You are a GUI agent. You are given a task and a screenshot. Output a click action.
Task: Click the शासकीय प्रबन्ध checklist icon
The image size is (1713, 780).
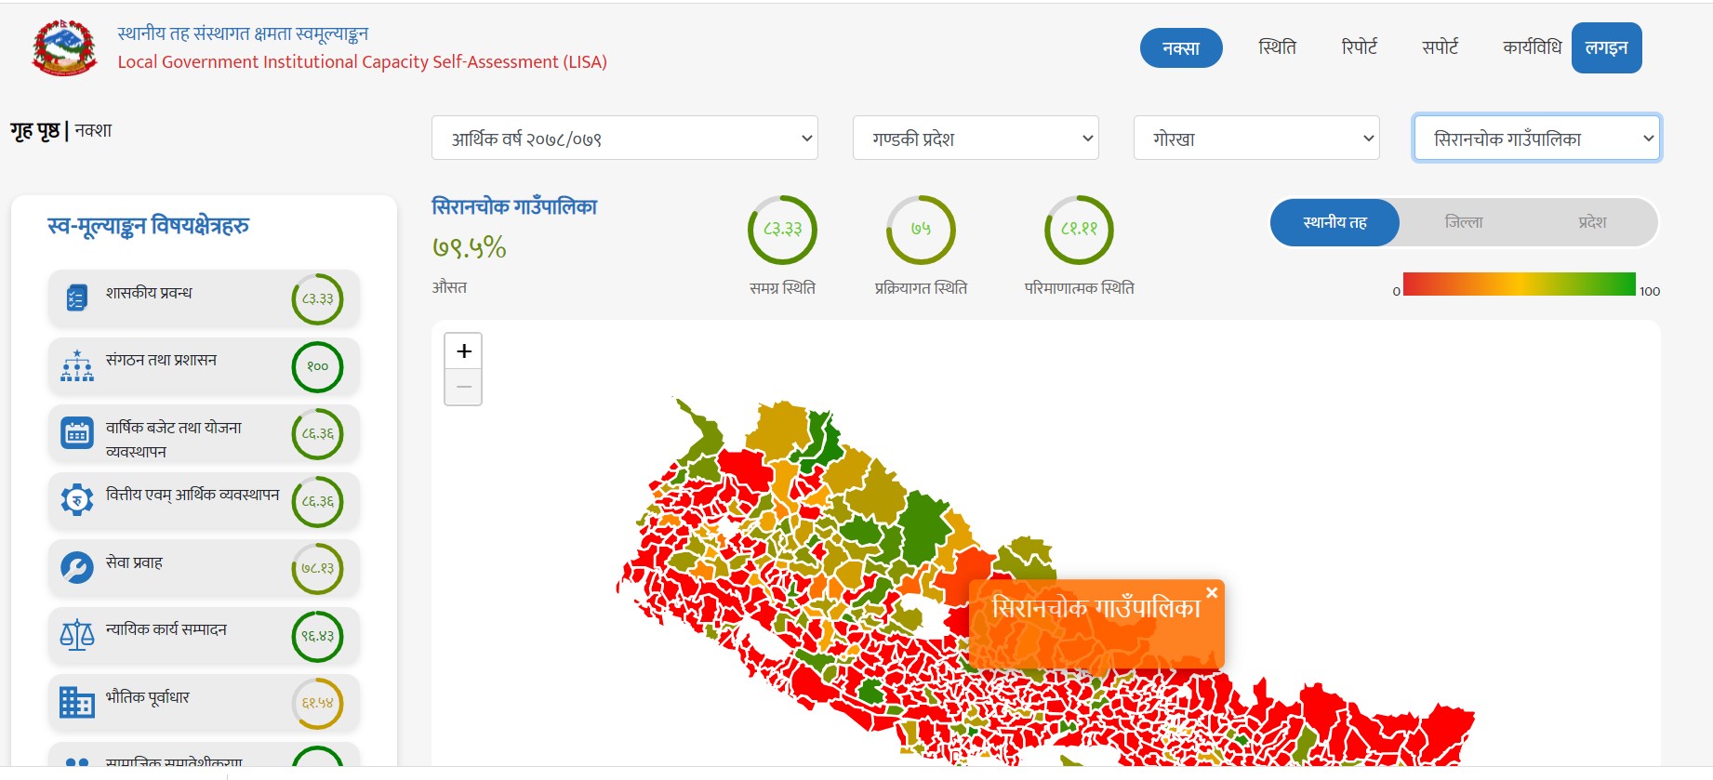tap(77, 298)
